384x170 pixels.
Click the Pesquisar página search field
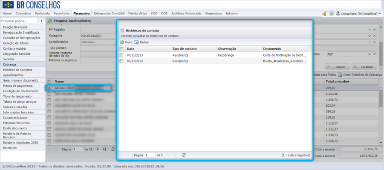19,21
